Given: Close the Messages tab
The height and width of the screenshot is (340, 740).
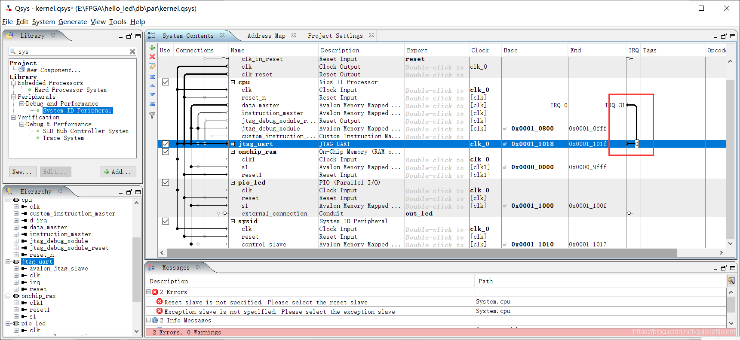Looking at the screenshot, I should [x=198, y=267].
